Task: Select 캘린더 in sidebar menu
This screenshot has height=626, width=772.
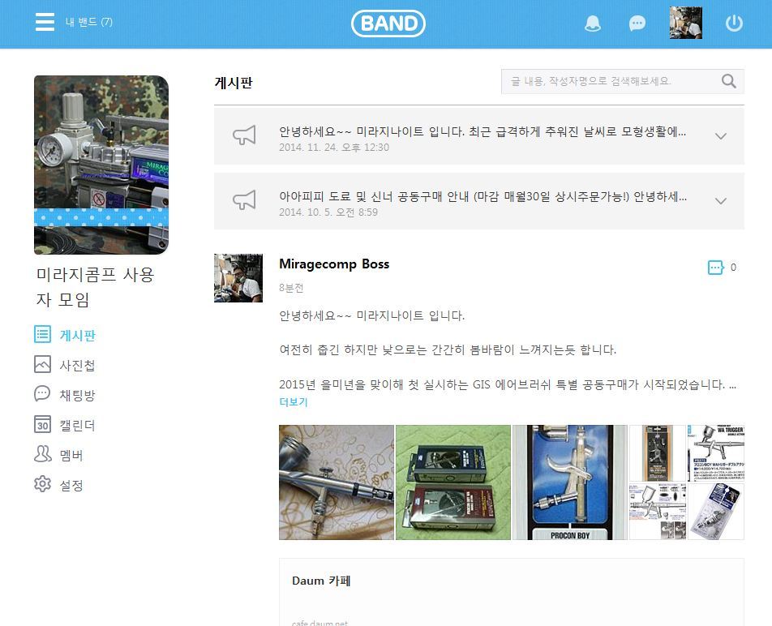Action: tap(77, 425)
